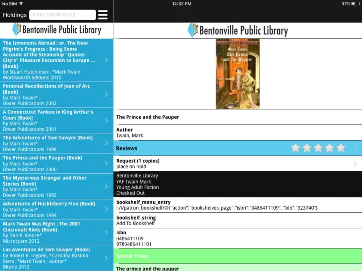Select Adventures of Huckleberry Finn title
Screen dimensions: 362x271
[49, 204]
